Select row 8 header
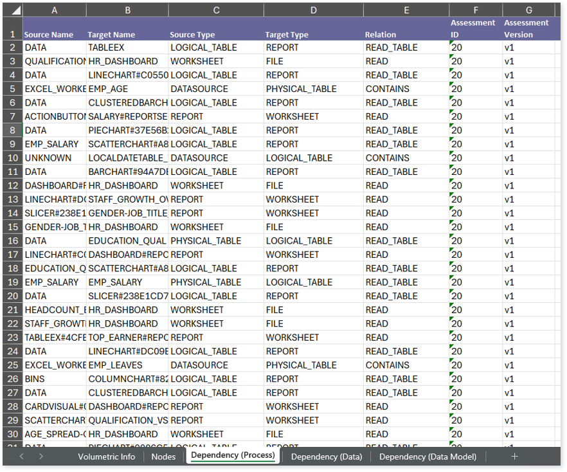 coord(13,130)
